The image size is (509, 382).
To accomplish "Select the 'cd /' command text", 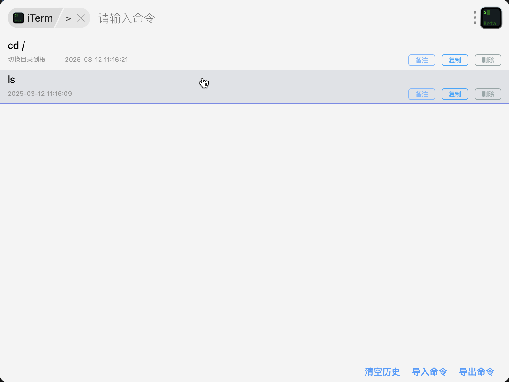I will [16, 46].
